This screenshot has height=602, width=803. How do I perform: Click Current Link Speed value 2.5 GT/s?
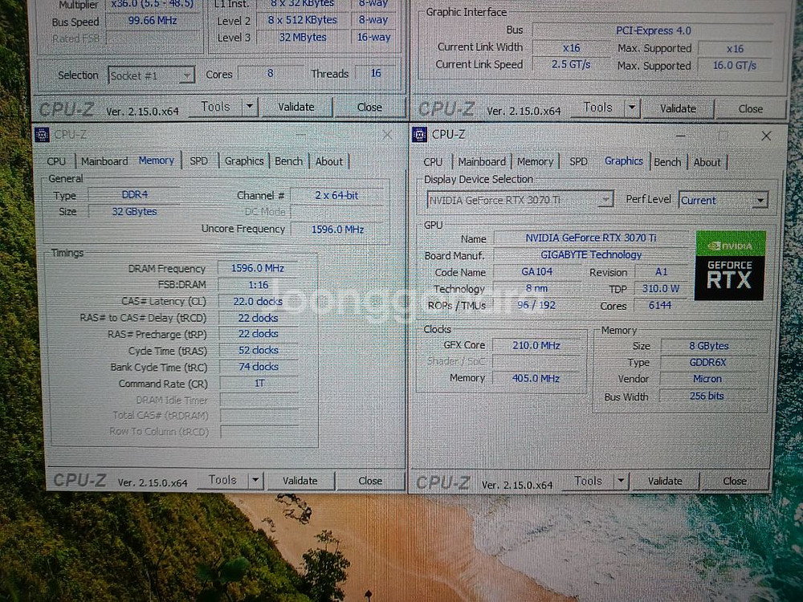pos(570,64)
